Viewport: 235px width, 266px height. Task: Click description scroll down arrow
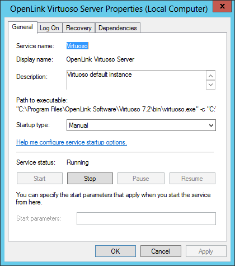(x=211, y=85)
